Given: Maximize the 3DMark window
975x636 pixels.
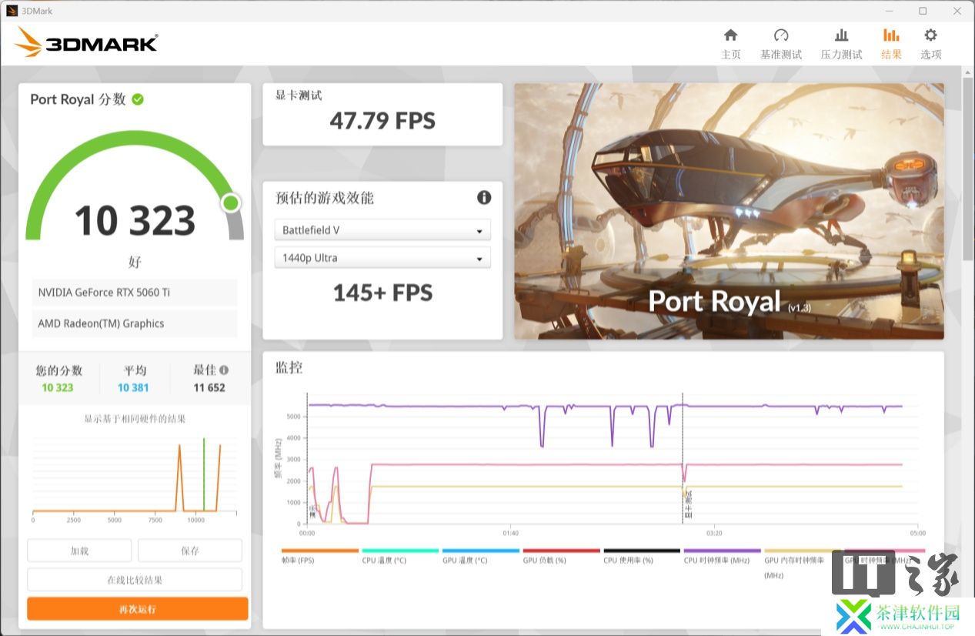Looking at the screenshot, I should (x=923, y=11).
